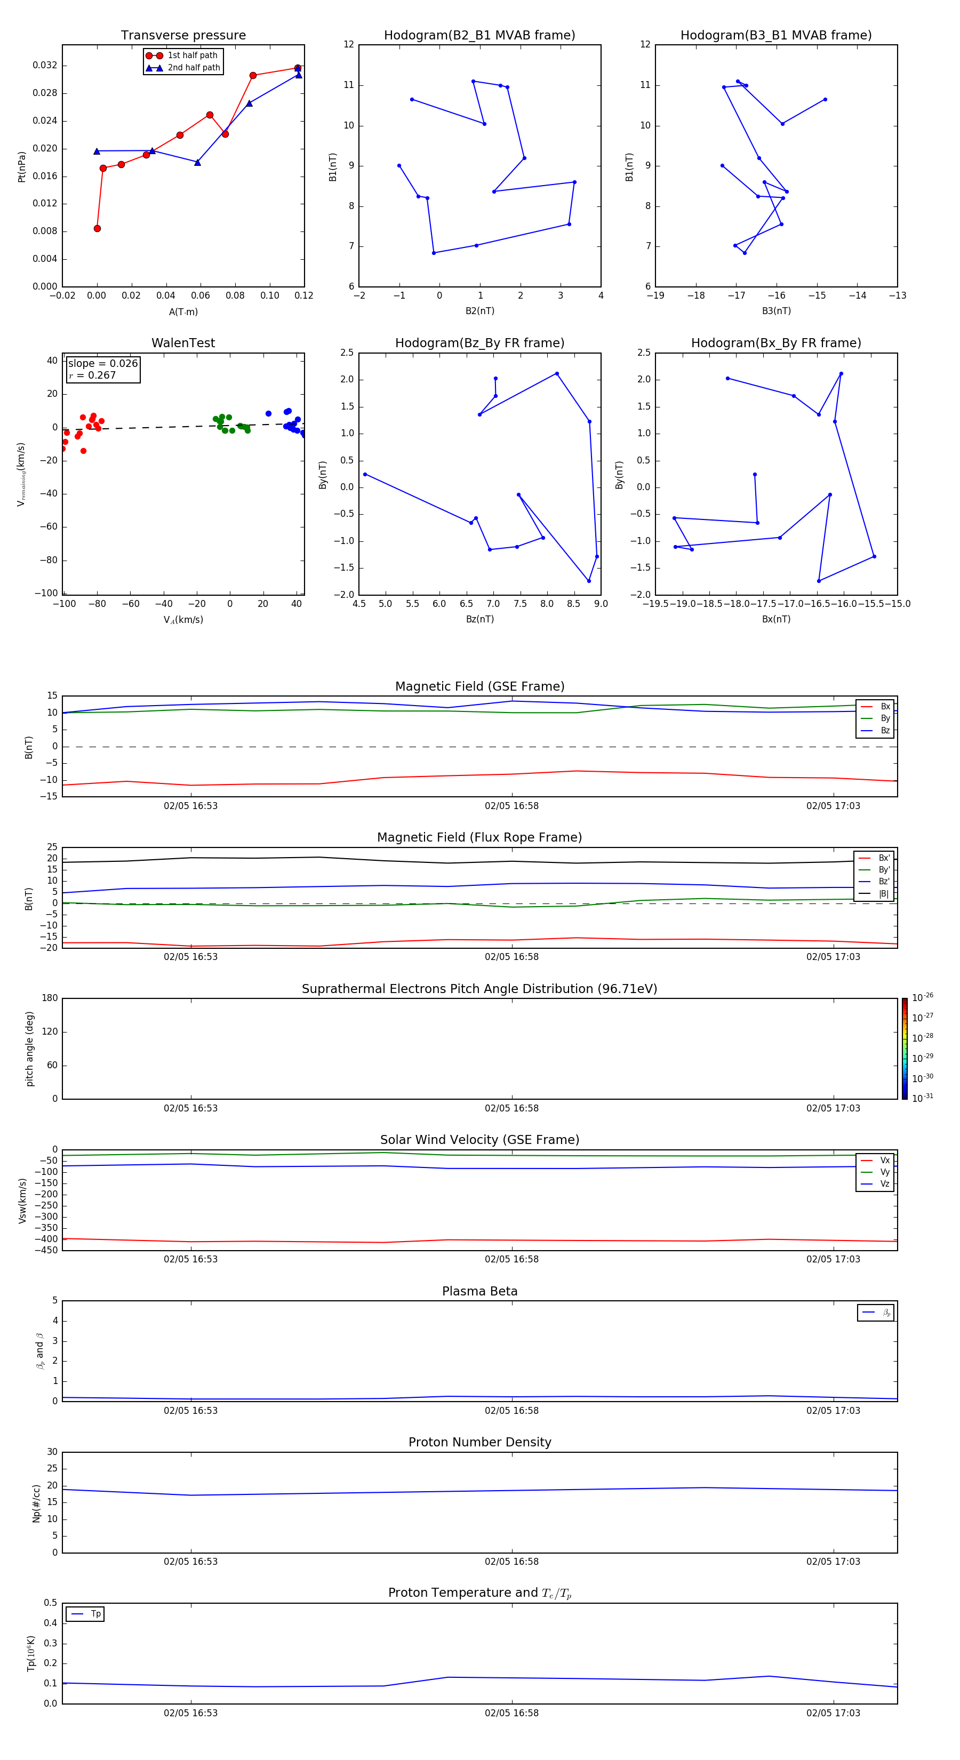Click the 'Bx(nT)' x-axis label
Viewport: 960px width, 1760px height.
point(776,619)
